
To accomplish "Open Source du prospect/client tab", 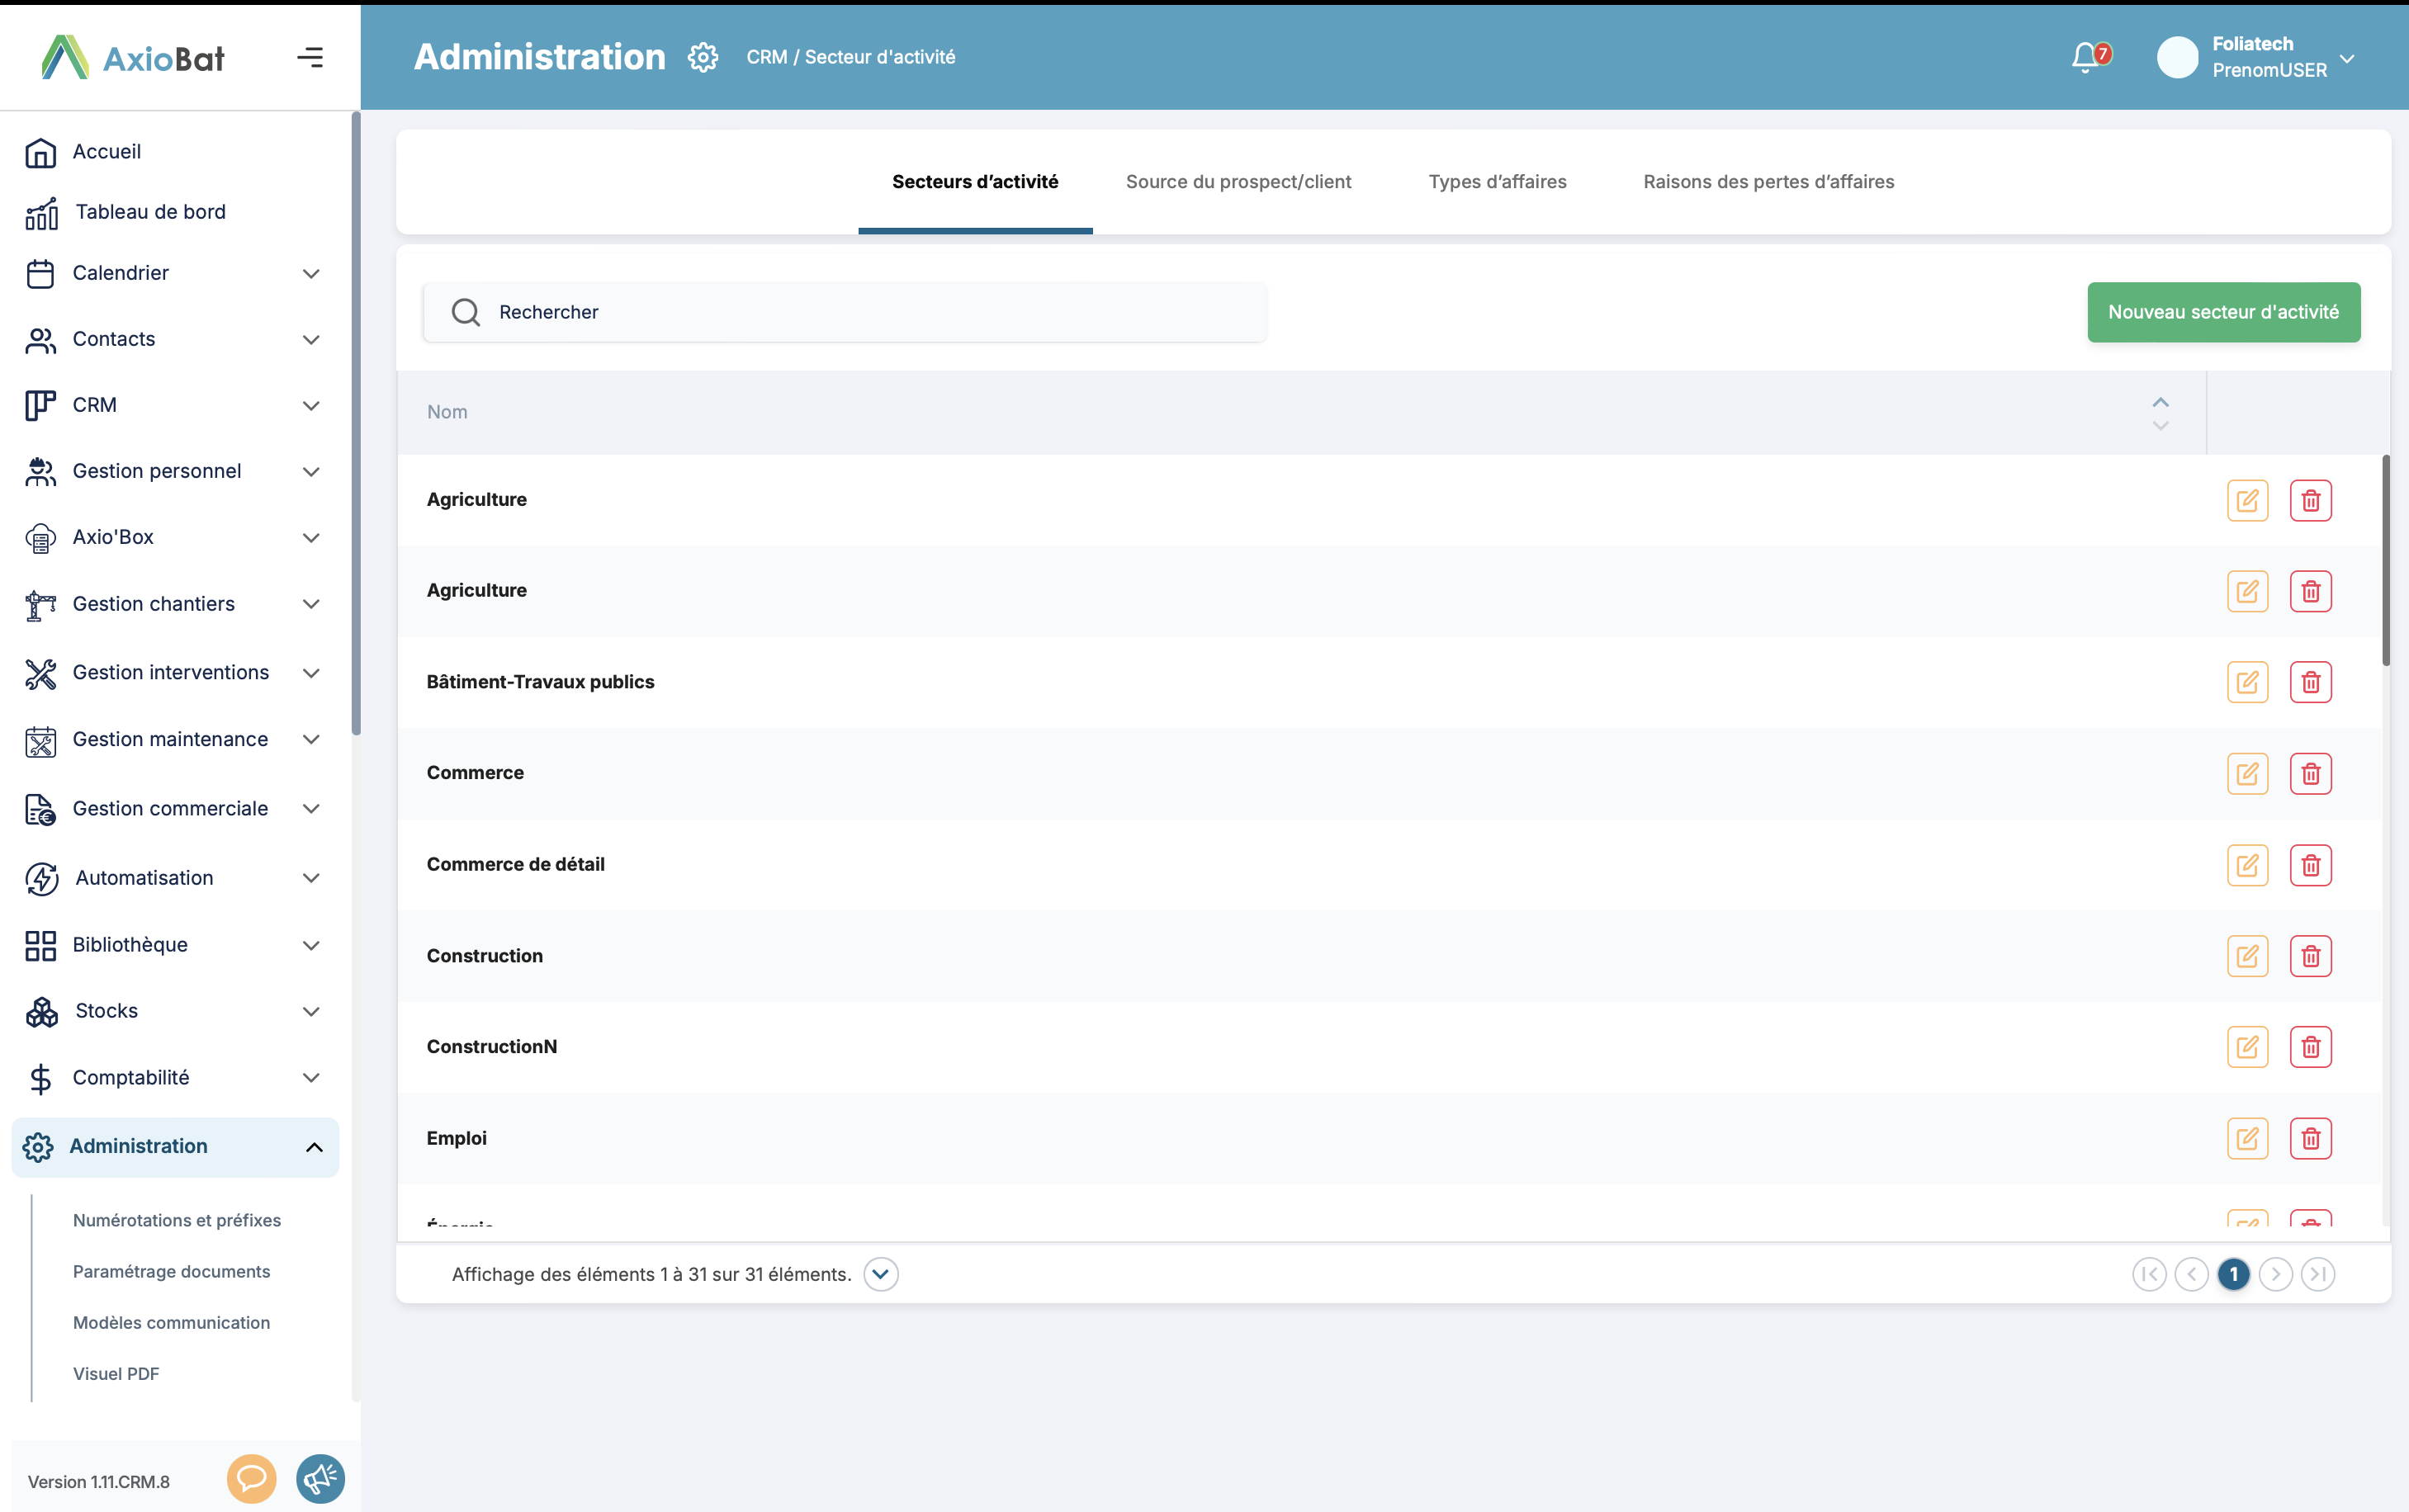I will 1238,182.
